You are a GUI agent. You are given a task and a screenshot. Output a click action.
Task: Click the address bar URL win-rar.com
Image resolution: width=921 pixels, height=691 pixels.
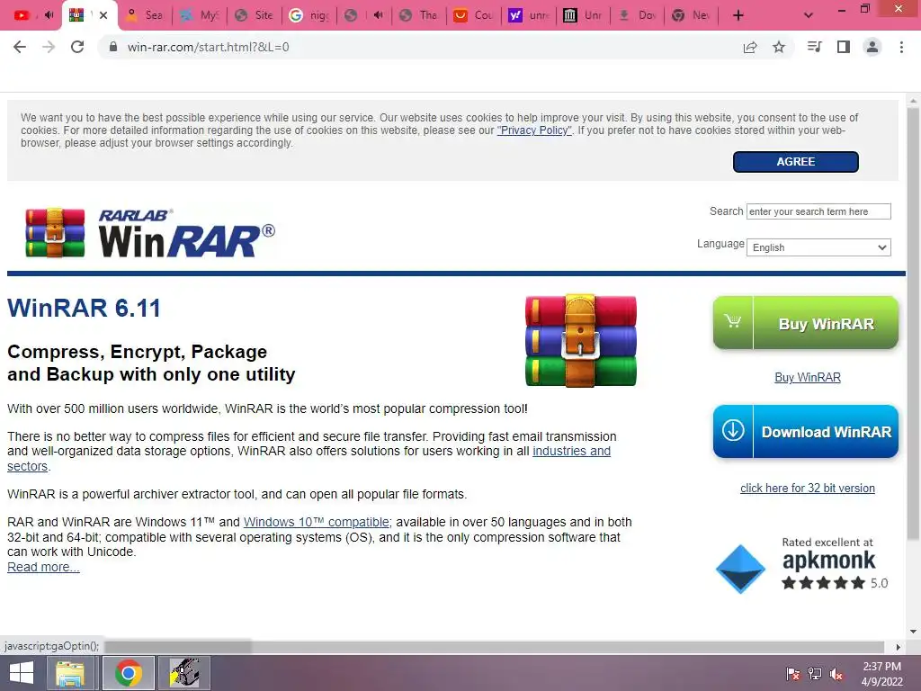208,47
